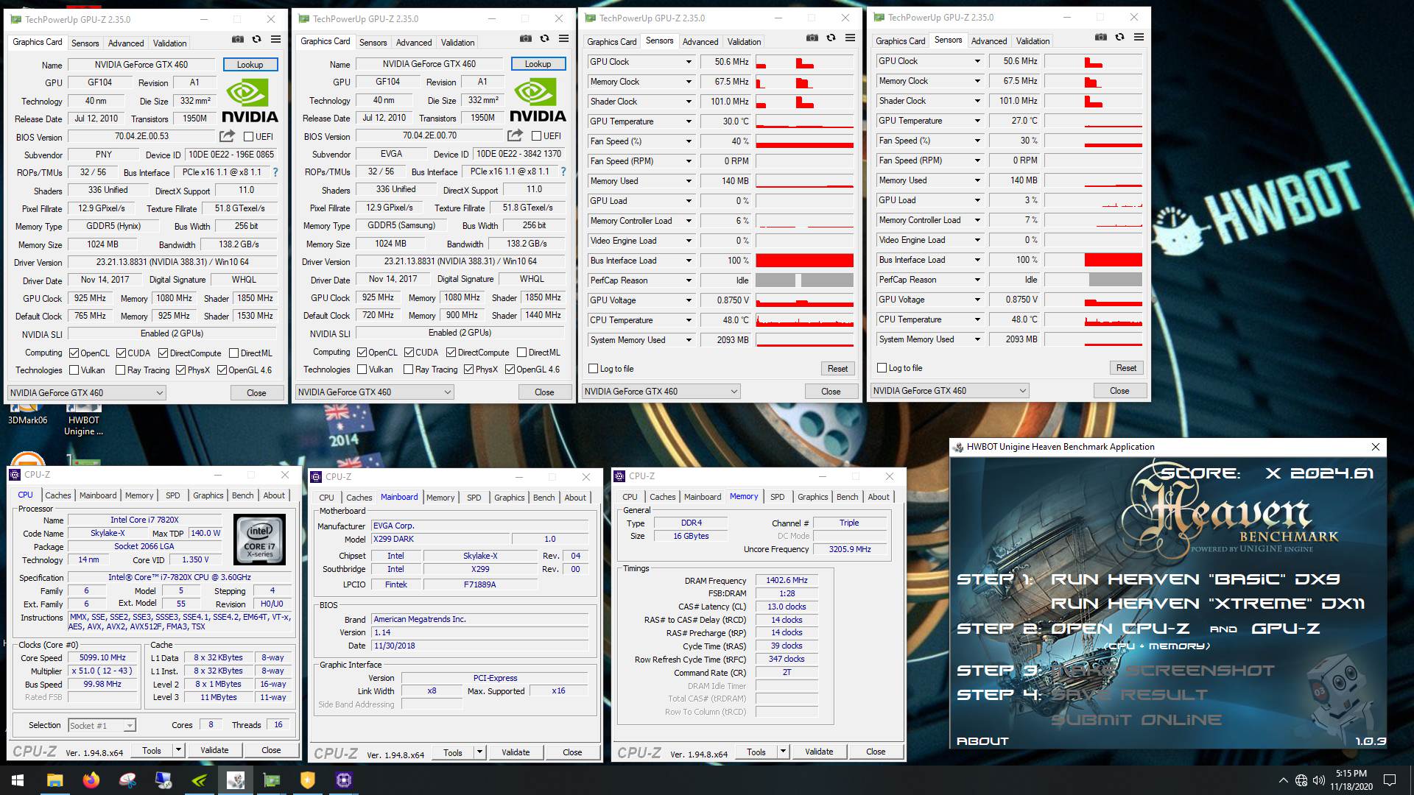Expand Fan Speed (%) dropdown showing 30 %
The image size is (1414, 795).
(x=978, y=141)
